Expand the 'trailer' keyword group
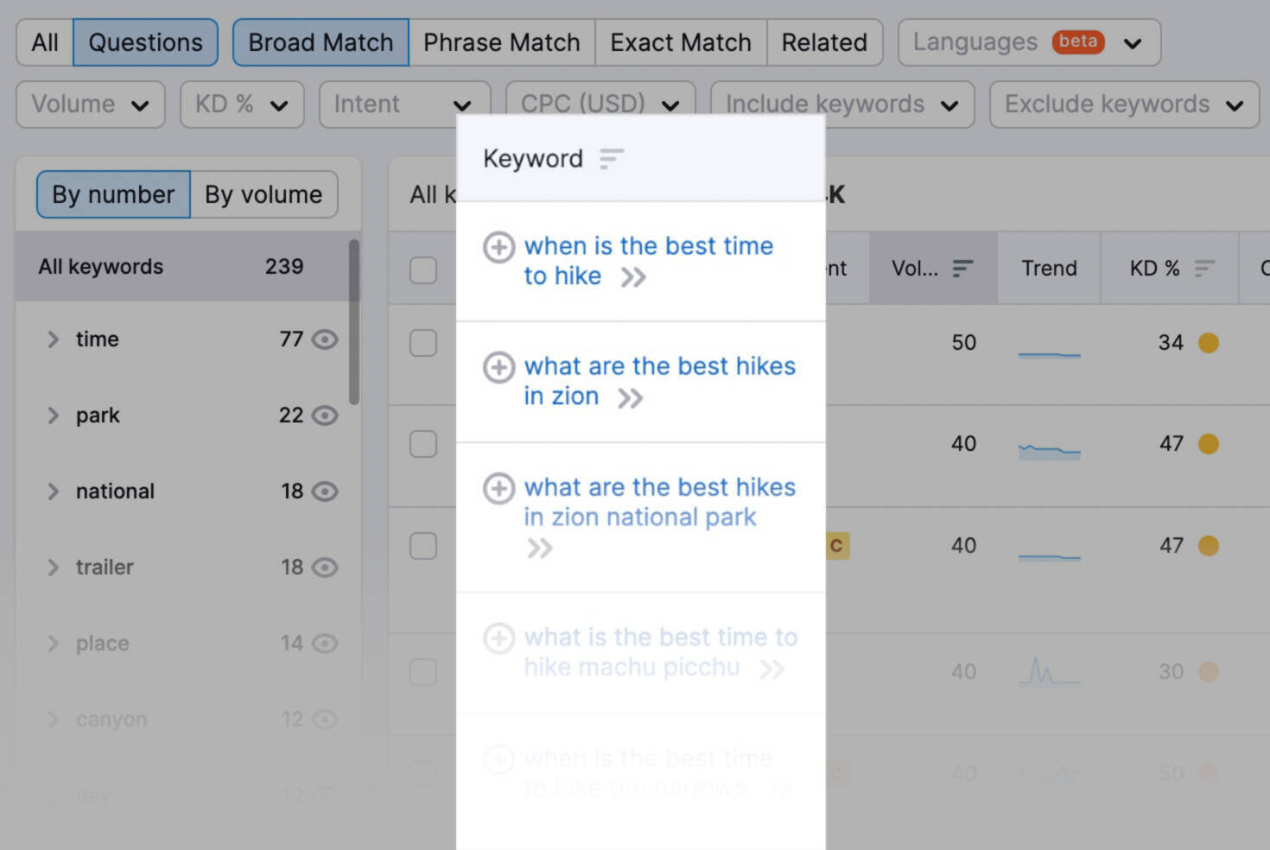The image size is (1270, 850). [53, 568]
